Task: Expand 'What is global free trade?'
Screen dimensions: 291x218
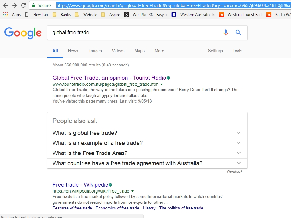Action: 147,133
